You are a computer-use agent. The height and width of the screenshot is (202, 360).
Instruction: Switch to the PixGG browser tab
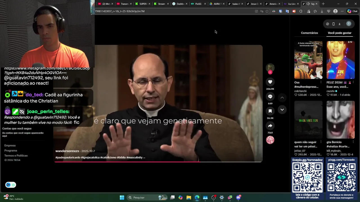pyautogui.click(x=198, y=4)
